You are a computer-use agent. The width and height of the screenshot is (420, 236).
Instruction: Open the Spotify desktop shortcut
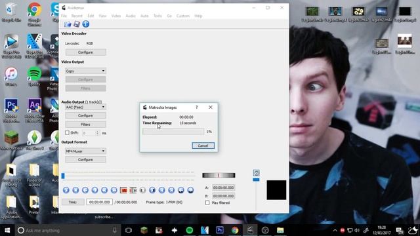tap(34, 77)
